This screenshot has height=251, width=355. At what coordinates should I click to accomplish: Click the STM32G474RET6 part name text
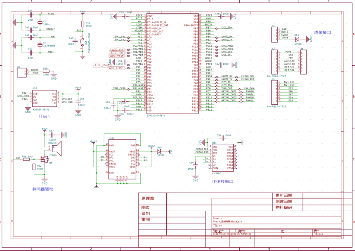coord(156,116)
